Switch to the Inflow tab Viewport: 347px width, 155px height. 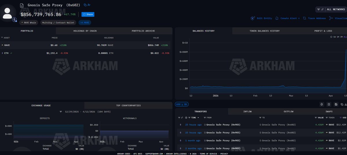click(x=248, y=111)
